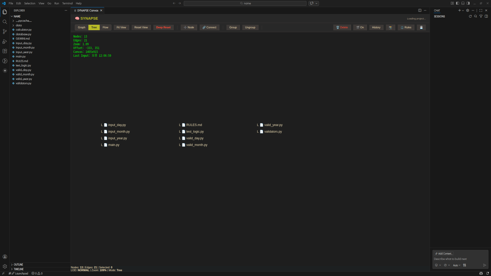Screen dimensions: 491x276
Task: Open Source Control in activity bar
Action: 5,32
